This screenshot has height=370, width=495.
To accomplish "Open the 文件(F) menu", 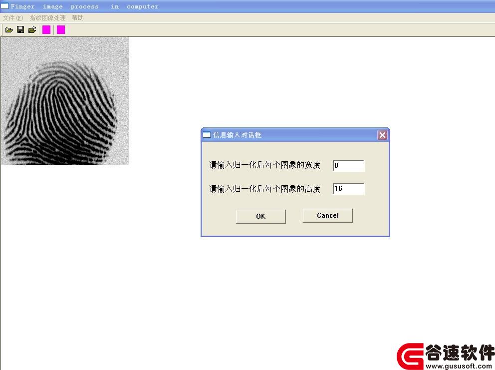I will 13,17.
